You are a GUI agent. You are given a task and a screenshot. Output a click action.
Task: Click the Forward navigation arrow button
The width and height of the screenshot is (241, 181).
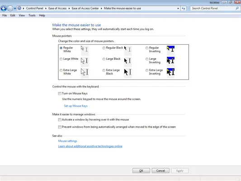[x=10, y=8]
